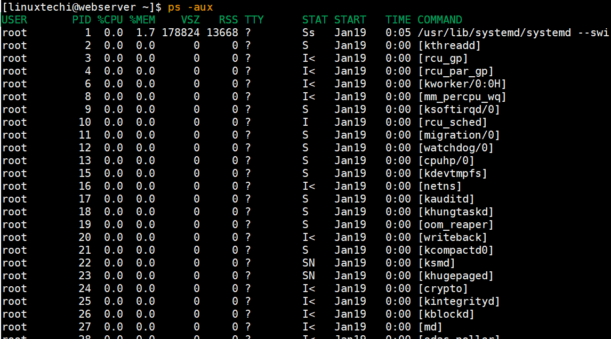Click PID 2 in the kthreadd row

[88, 46]
